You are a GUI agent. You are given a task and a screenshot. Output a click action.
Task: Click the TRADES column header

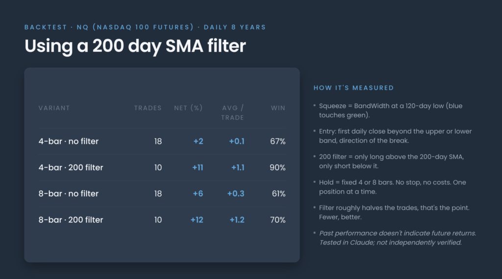coord(148,108)
